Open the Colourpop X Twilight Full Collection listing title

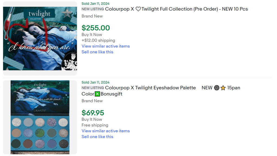click(176, 9)
